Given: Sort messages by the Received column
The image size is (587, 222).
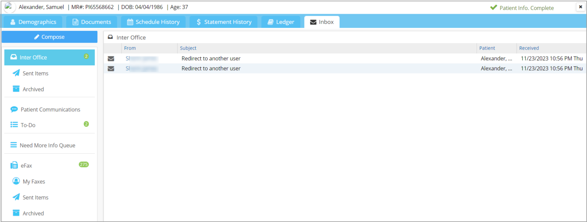Looking at the screenshot, I should 529,48.
